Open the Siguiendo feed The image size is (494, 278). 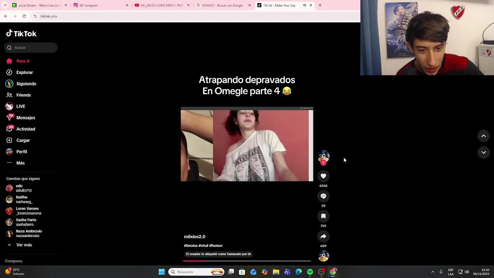point(21,84)
